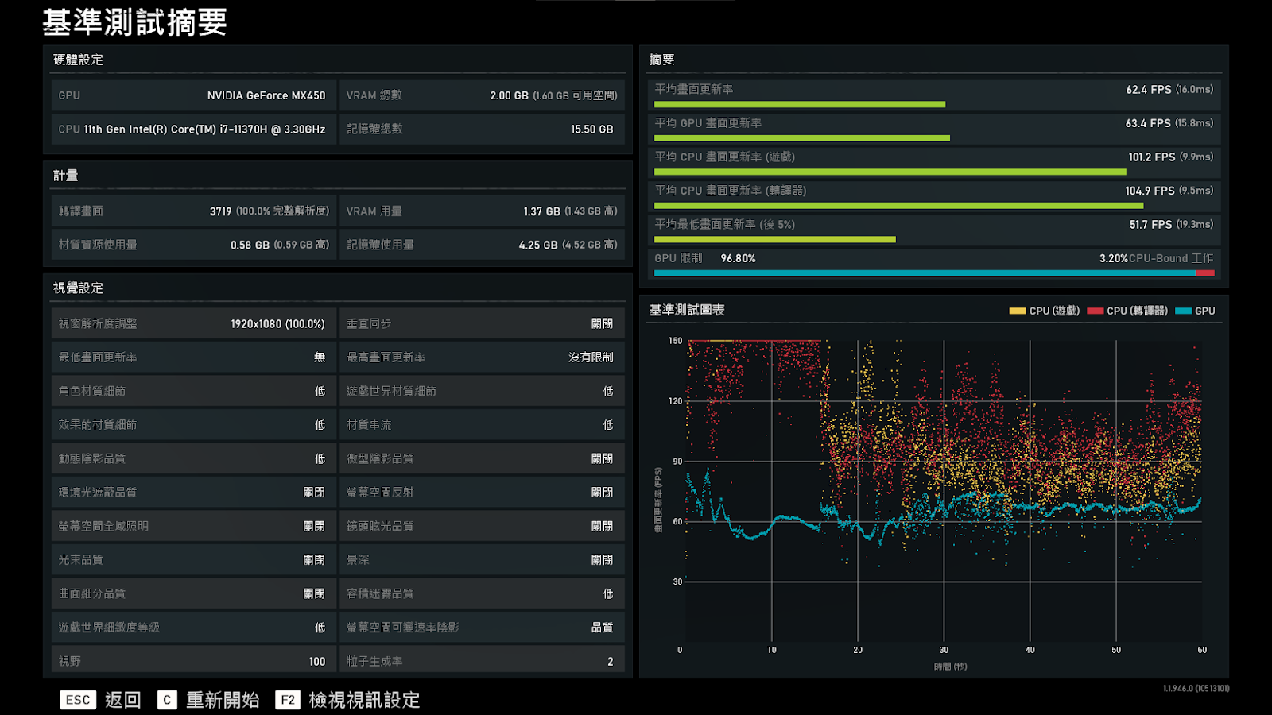Click the 材質串流 row's 低 value
The image size is (1272, 715).
[x=608, y=425]
